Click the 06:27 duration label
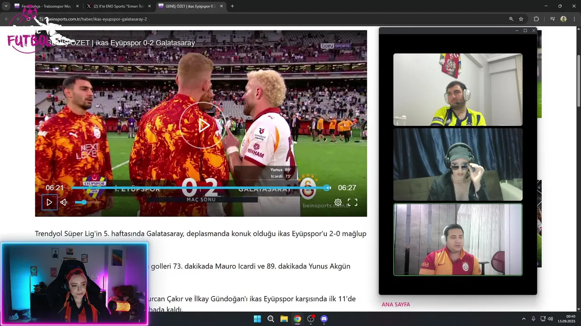The height and width of the screenshot is (326, 581). tap(347, 187)
